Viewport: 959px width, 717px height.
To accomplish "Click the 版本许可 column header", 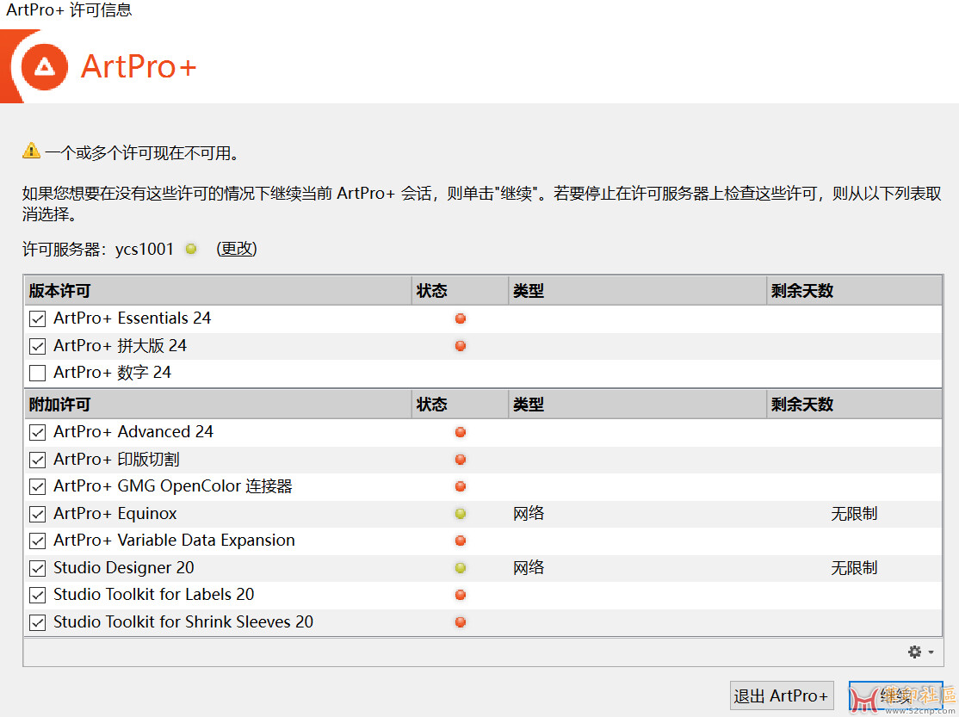I will point(59,291).
